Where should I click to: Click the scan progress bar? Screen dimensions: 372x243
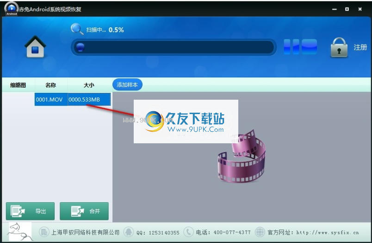tap(174, 47)
